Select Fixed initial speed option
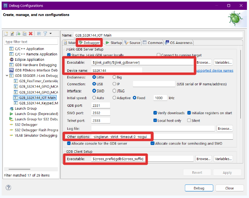The image size is (249, 198). [x=135, y=98]
